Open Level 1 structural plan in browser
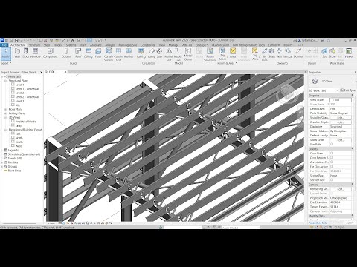Viewport: 357px width, 267px height. point(19,85)
